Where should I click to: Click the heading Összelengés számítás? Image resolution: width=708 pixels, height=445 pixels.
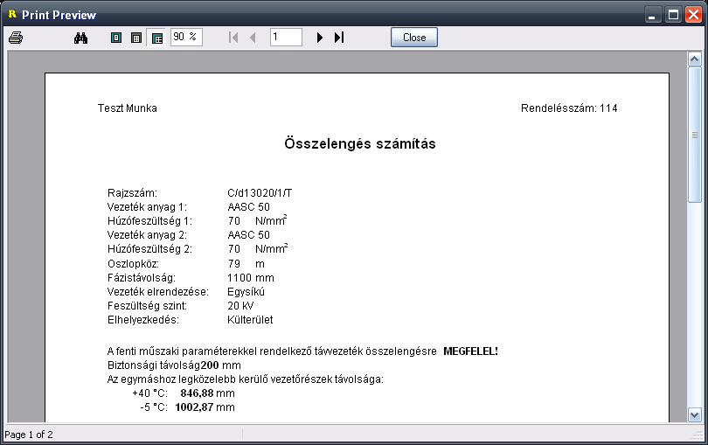click(x=360, y=143)
